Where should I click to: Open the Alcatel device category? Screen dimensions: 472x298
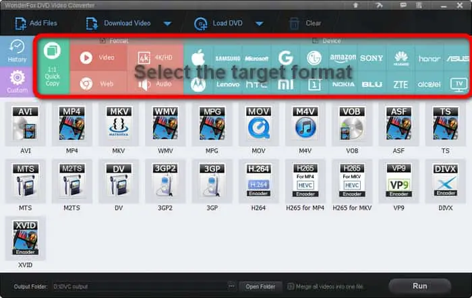tap(430, 84)
